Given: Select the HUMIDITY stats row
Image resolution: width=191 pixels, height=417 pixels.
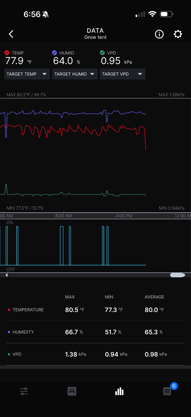Looking at the screenshot, I should [95, 332].
